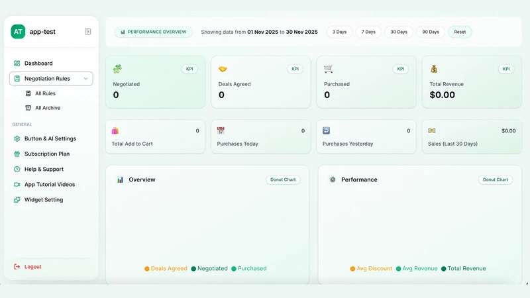
Task: Open Widget Setting page
Action: click(44, 200)
